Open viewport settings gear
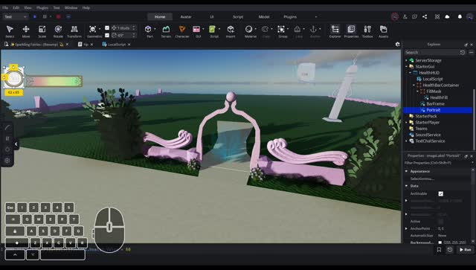This screenshot has width=476, height=270. (x=398, y=45)
